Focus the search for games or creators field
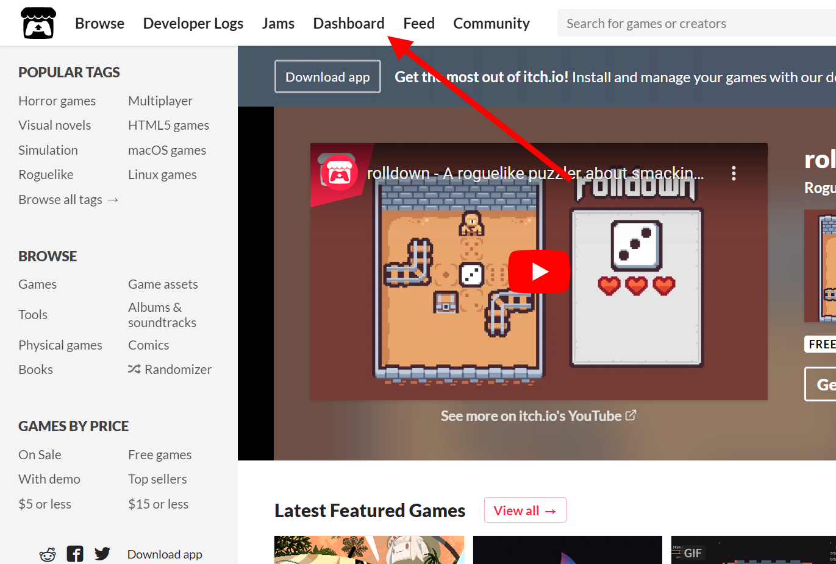 tap(696, 23)
